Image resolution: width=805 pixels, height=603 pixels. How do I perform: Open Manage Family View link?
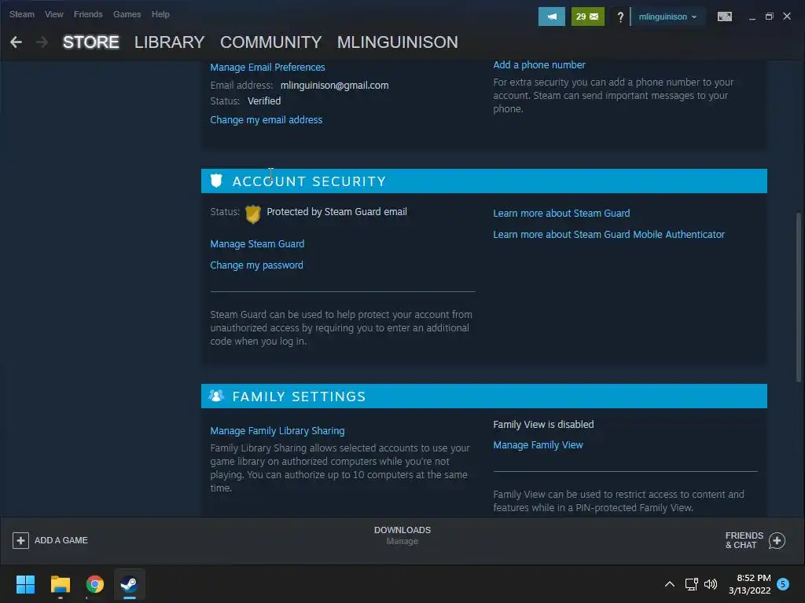[x=538, y=445]
